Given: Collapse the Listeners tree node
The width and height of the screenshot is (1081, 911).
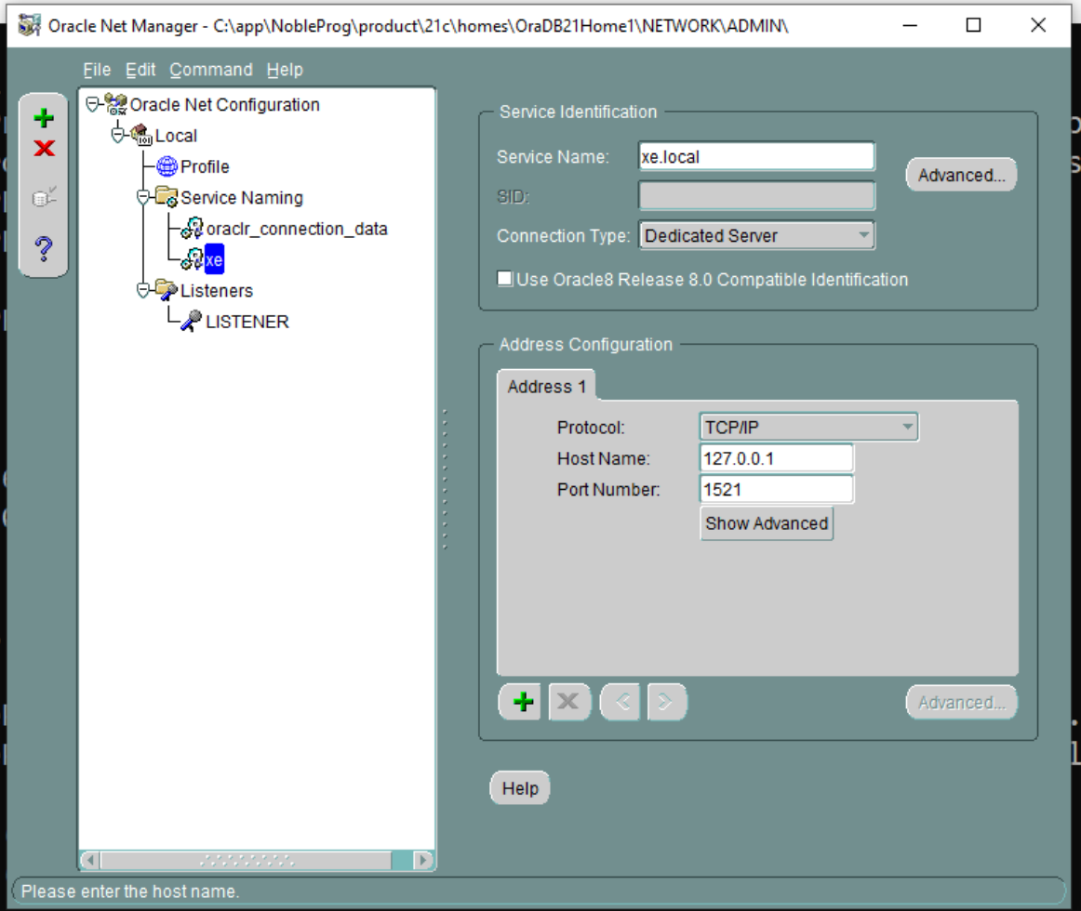Looking at the screenshot, I should coord(142,291).
